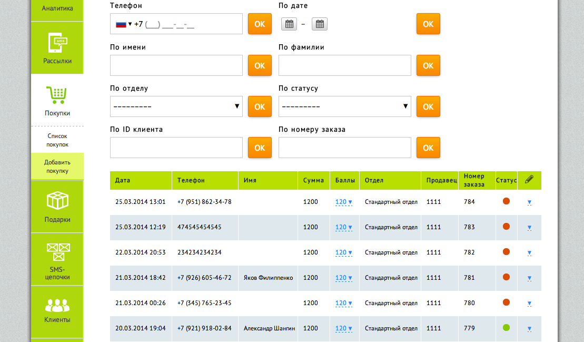Click the Покупки shopping cart icon
The image size is (584, 342).
(57, 95)
